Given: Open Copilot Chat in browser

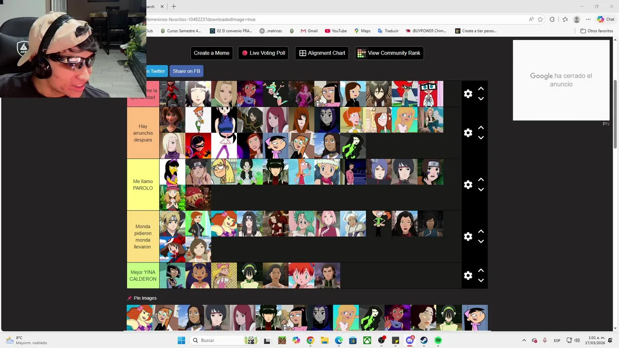Looking at the screenshot, I should 605,19.
